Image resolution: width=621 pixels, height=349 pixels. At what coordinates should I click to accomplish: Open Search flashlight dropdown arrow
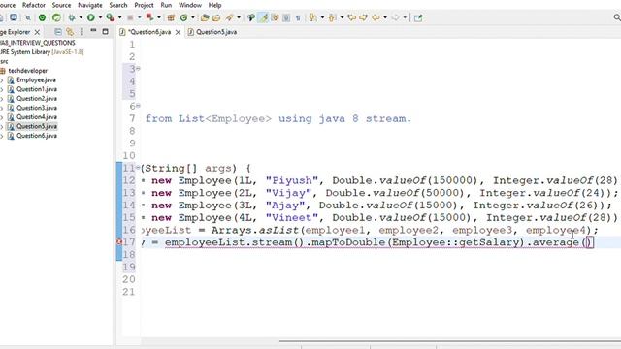[x=239, y=17]
